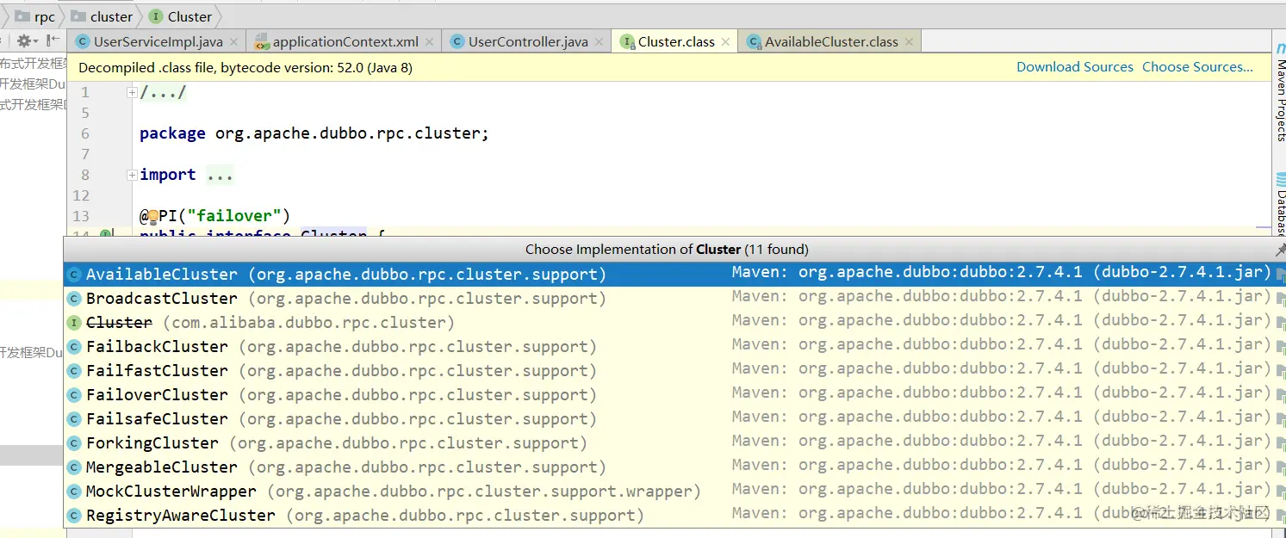The image size is (1286, 538).
Task: Click the interface icon on Cluster.class tab
Action: coord(627,42)
